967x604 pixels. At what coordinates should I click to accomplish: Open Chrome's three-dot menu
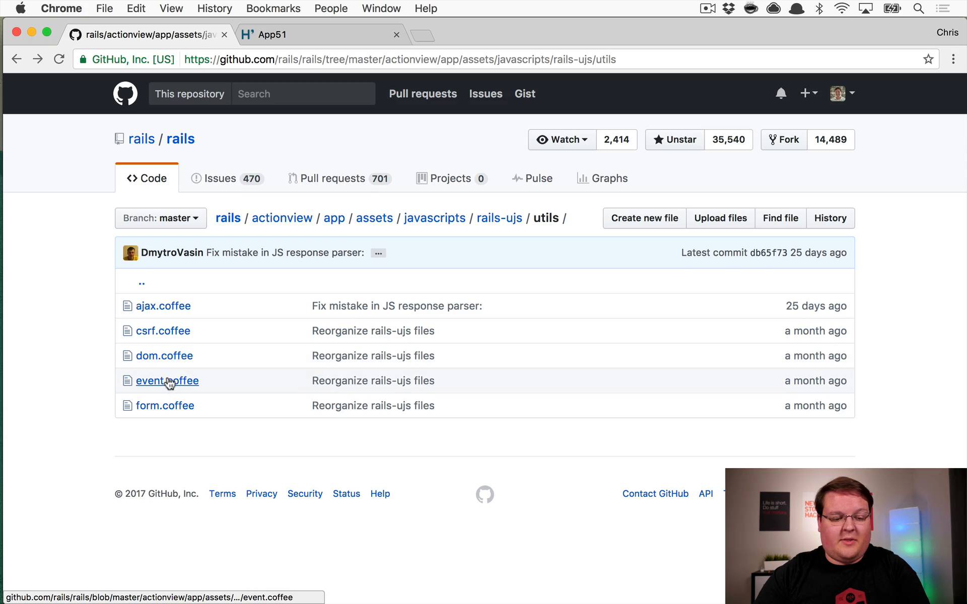pos(953,59)
